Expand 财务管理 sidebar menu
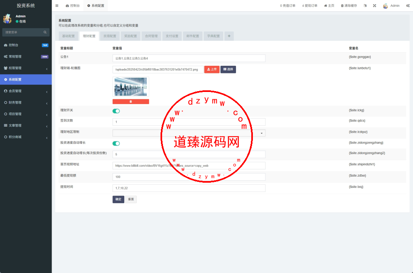This screenshot has height=273, width=413. (26, 102)
